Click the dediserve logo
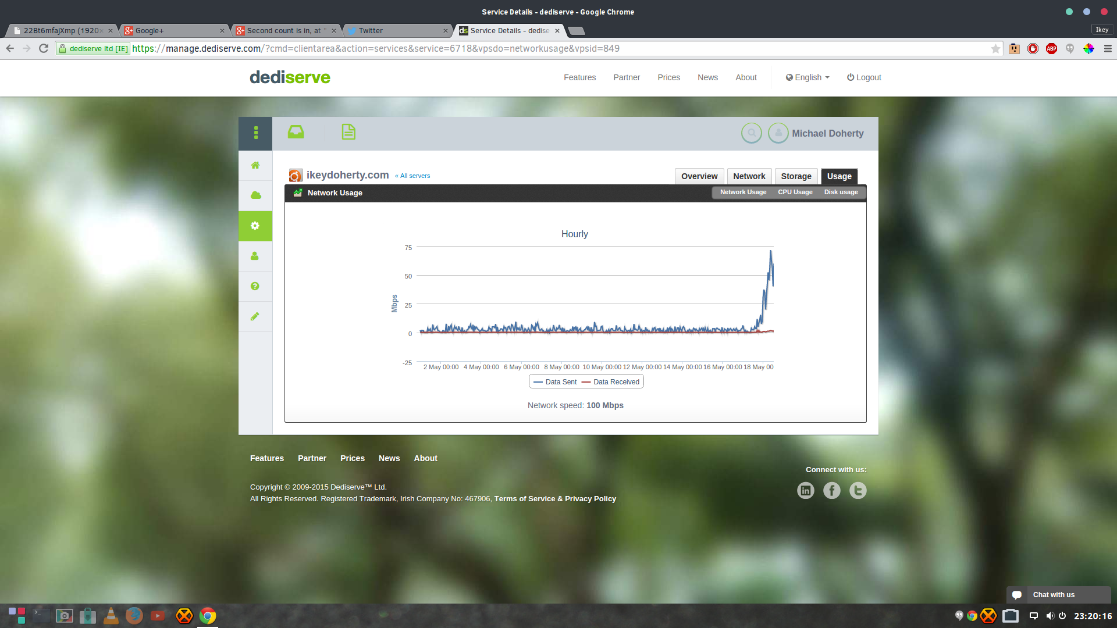The height and width of the screenshot is (628, 1117). 290,77
